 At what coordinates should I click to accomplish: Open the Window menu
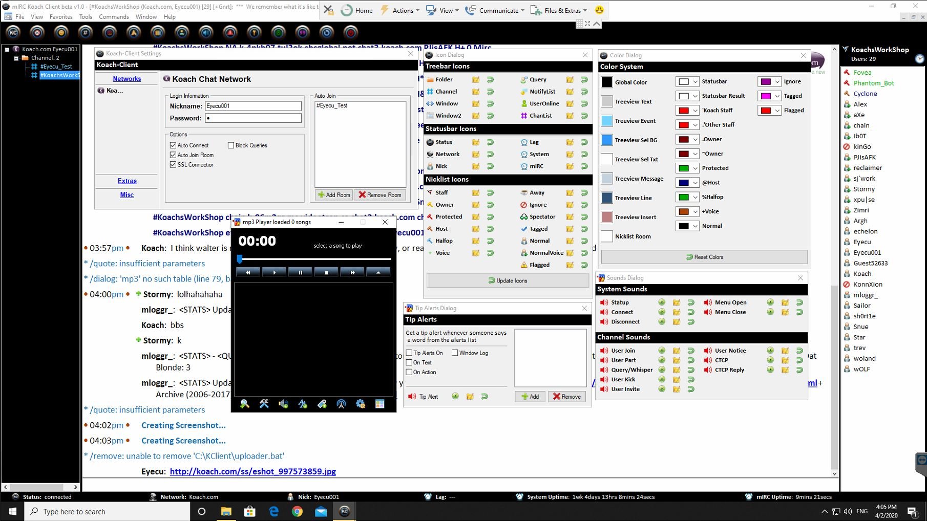click(146, 17)
